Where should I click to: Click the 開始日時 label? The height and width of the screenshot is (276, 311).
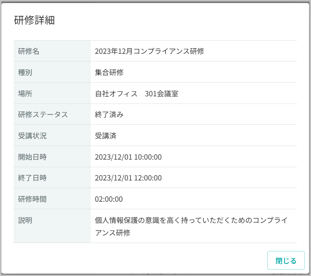click(x=32, y=157)
